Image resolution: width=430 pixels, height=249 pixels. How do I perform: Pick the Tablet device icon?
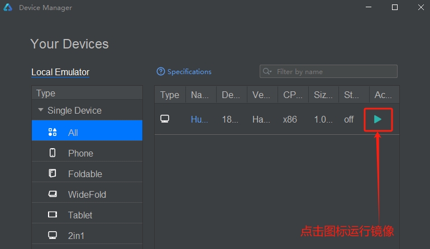[x=52, y=214]
